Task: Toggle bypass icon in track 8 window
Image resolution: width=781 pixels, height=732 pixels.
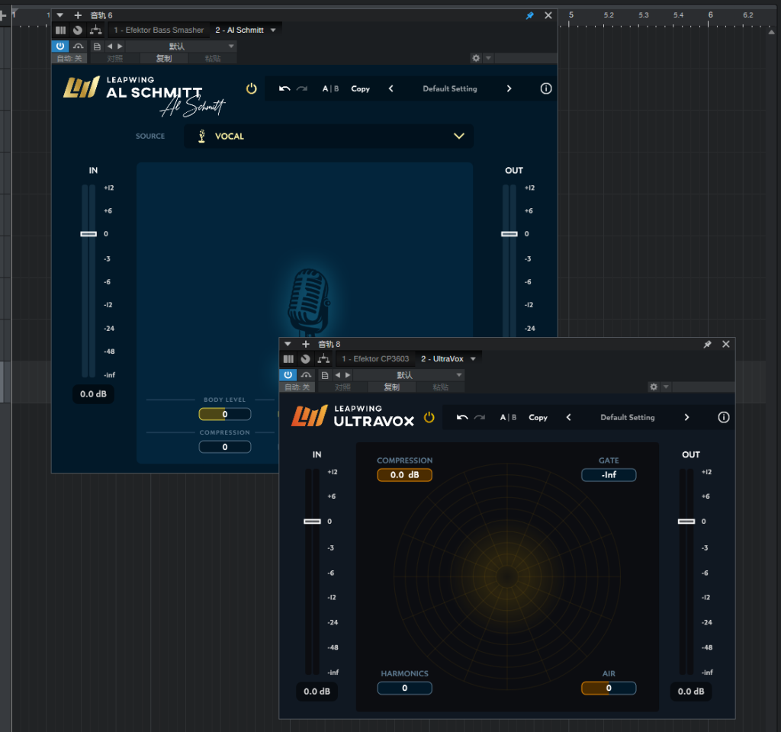Action: pyautogui.click(x=306, y=375)
